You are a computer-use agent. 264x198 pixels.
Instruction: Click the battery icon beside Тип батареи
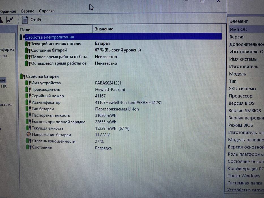[29, 109]
